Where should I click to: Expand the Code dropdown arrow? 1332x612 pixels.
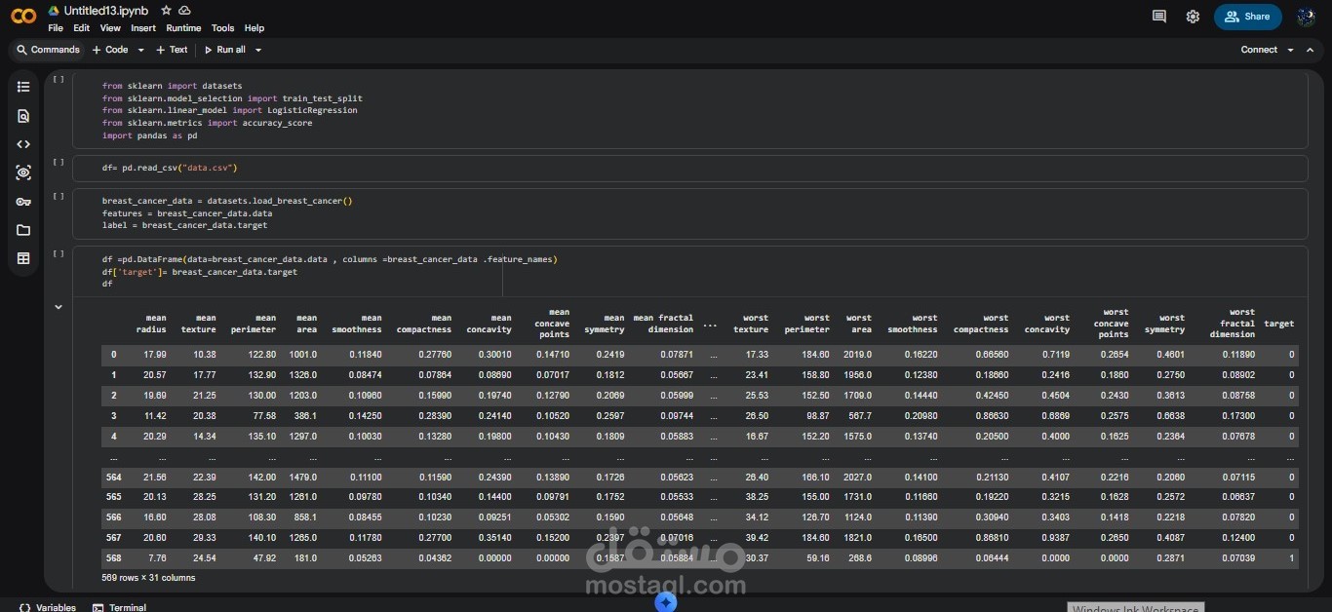[x=140, y=50]
